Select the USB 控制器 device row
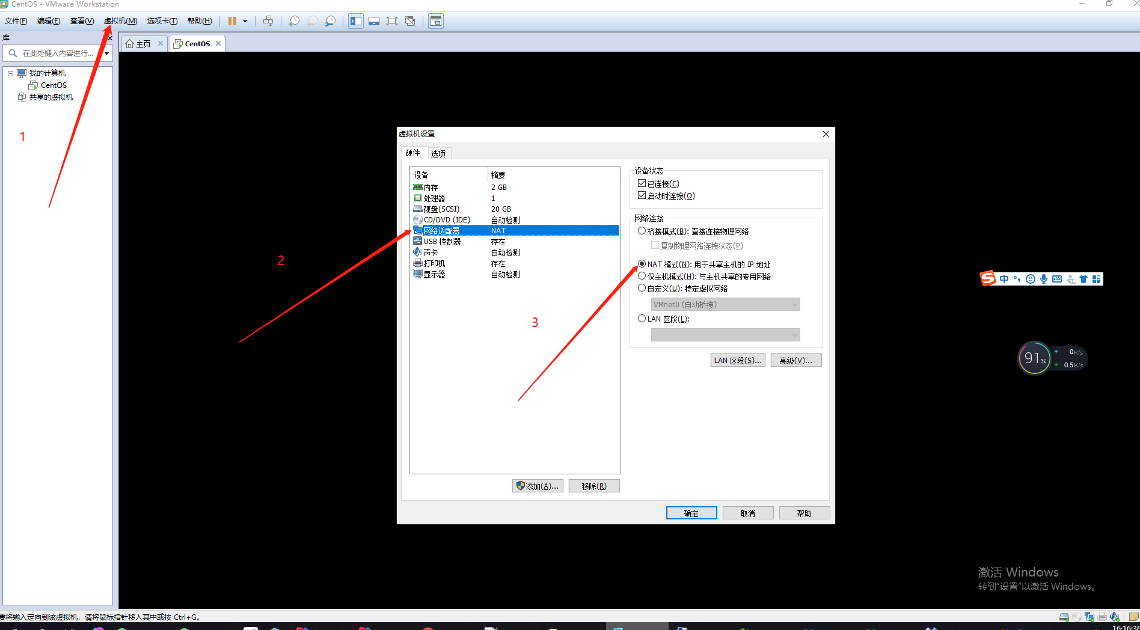The image size is (1140, 630). (x=515, y=242)
